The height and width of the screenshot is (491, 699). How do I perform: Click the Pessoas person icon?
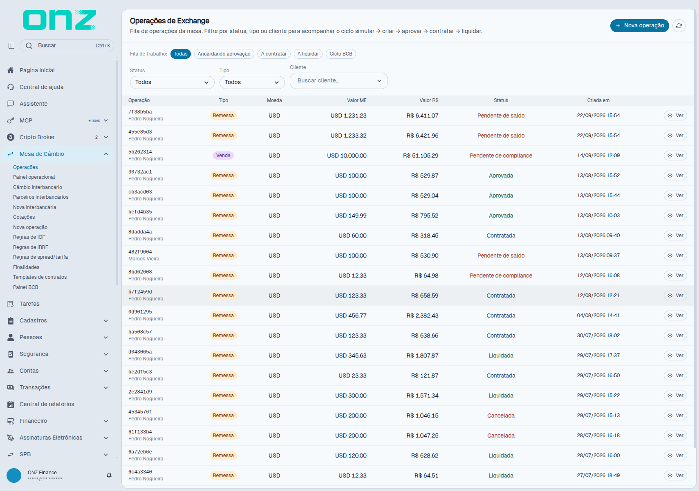(11, 337)
